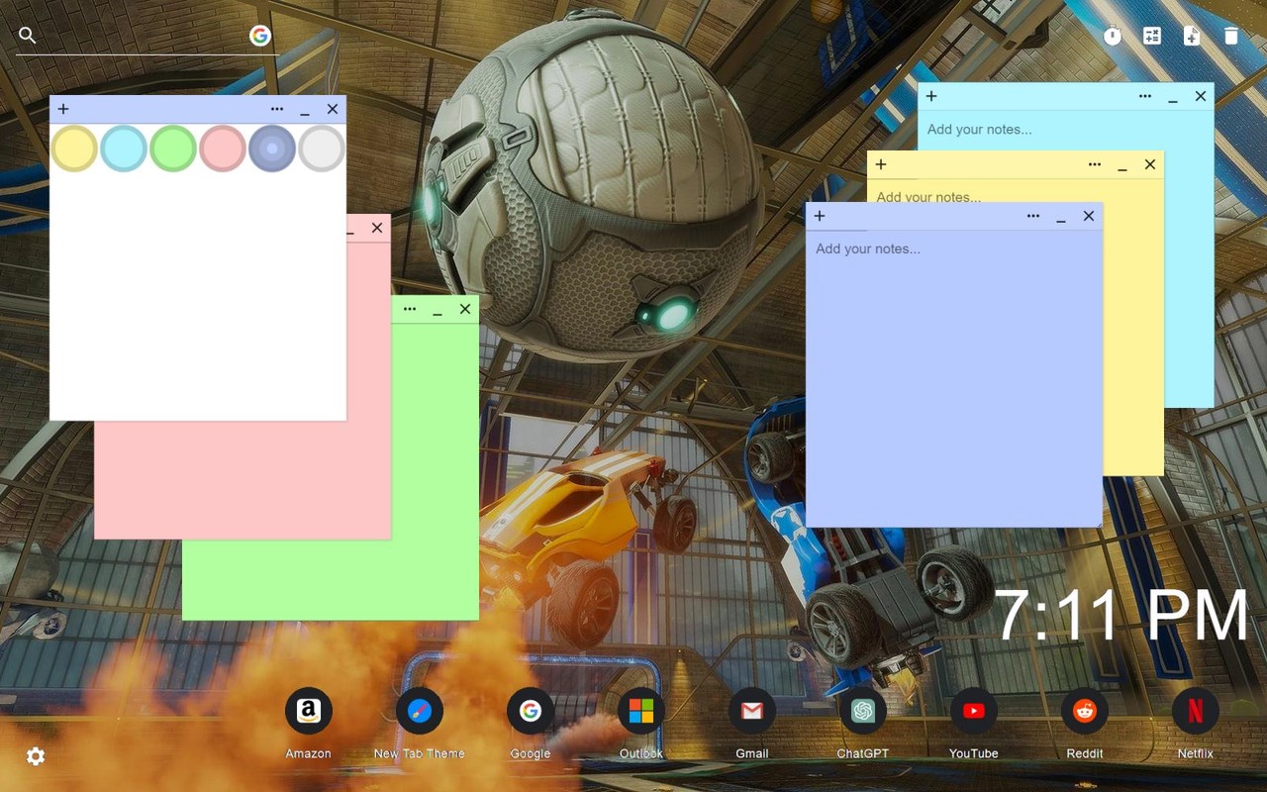The image size is (1267, 792).
Task: Open the calculator tool
Action: tap(1152, 36)
